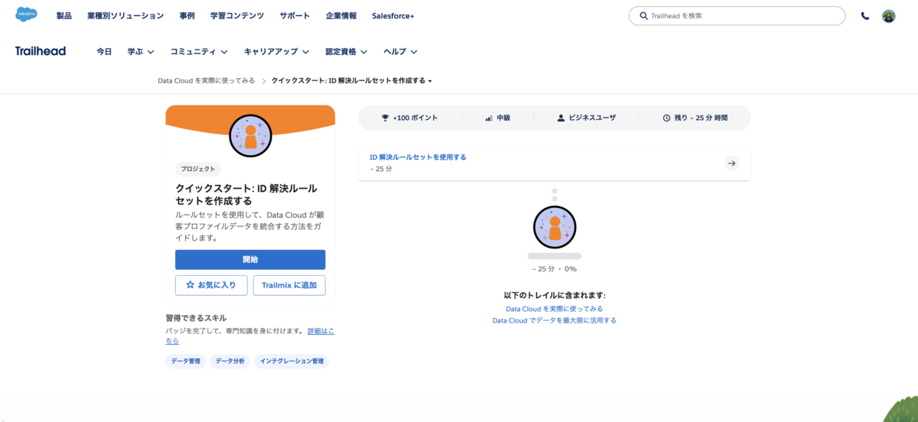
Task: Click the large badge above progress bar
Action: click(x=555, y=227)
